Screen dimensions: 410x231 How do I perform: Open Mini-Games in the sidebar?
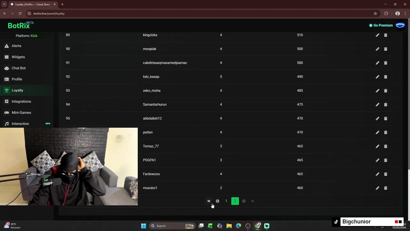(27, 113)
